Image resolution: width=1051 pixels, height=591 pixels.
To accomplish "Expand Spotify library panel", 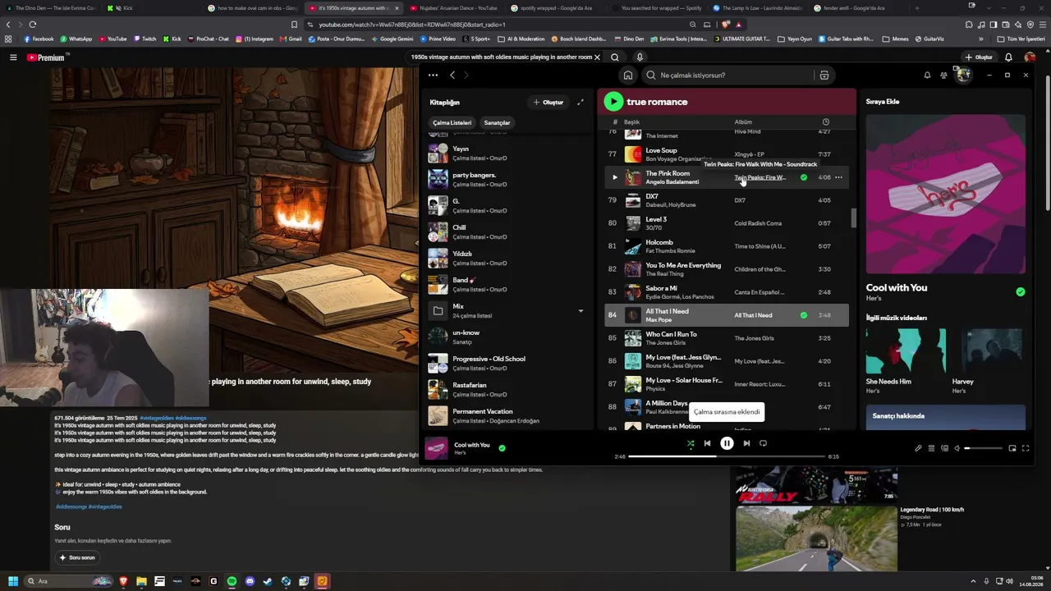I will coord(581,102).
